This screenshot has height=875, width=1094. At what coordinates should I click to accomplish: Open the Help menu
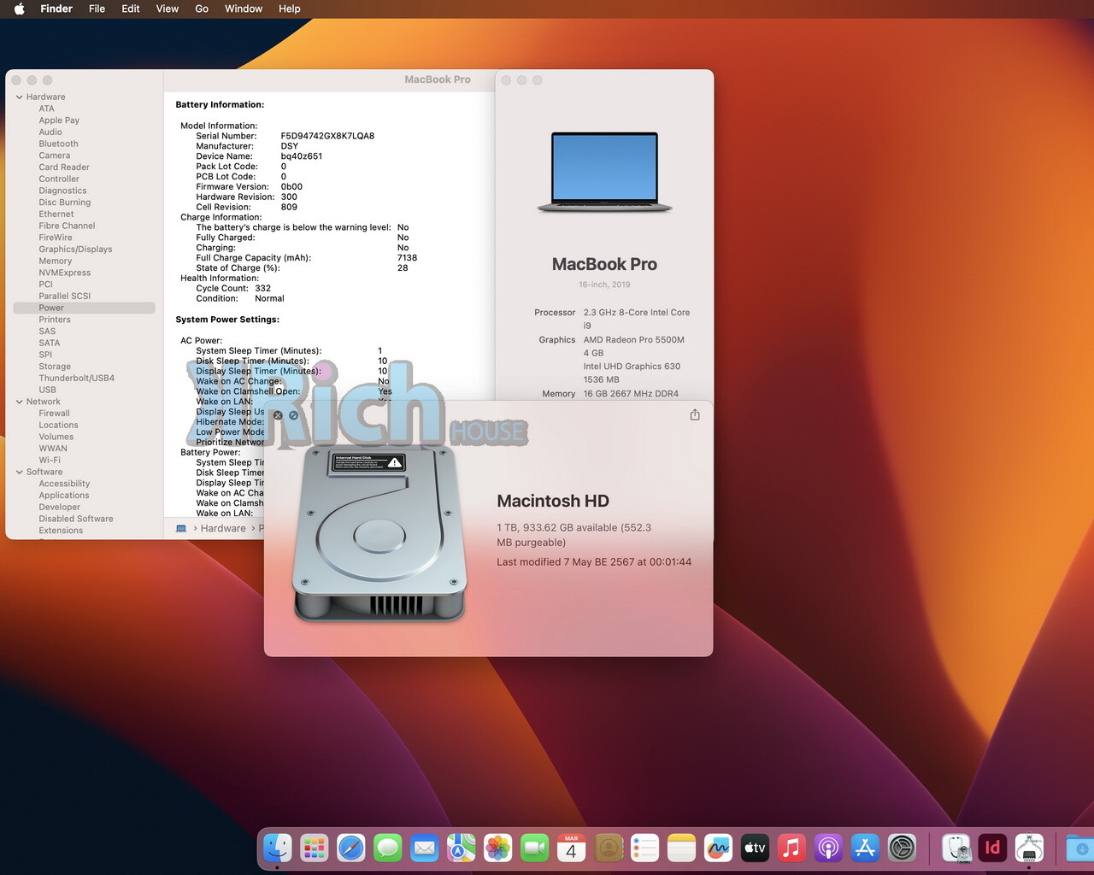(290, 9)
